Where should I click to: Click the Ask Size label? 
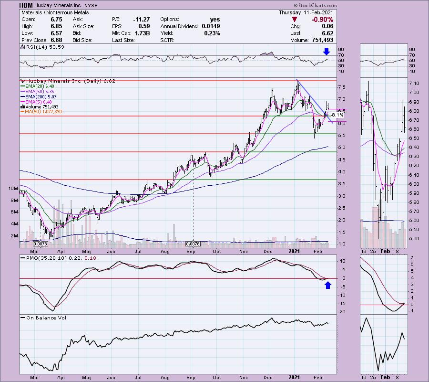(x=83, y=26)
